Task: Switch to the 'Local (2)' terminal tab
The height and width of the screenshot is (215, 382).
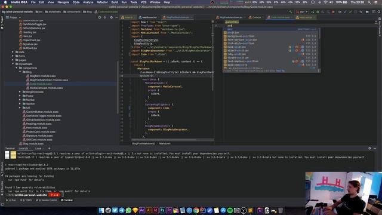Action: coord(24,149)
